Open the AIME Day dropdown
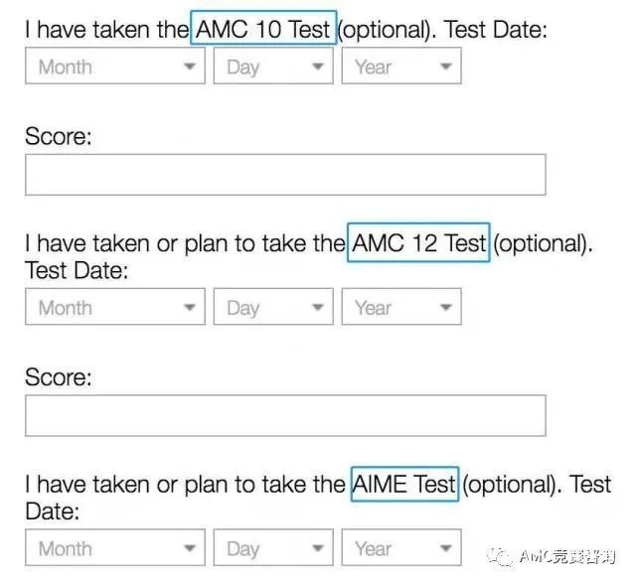Viewport: 636px width, 585px height. (273, 547)
